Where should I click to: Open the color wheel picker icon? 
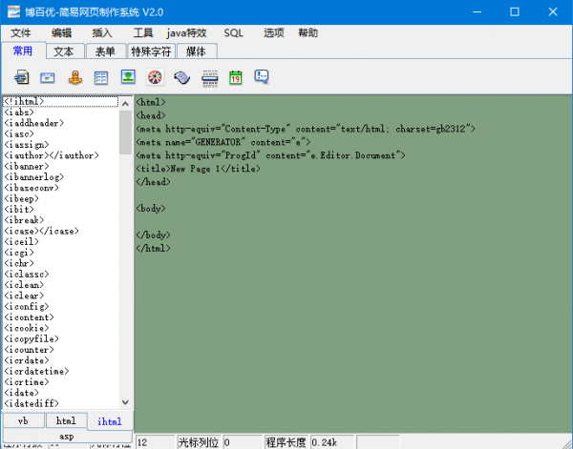(x=155, y=77)
